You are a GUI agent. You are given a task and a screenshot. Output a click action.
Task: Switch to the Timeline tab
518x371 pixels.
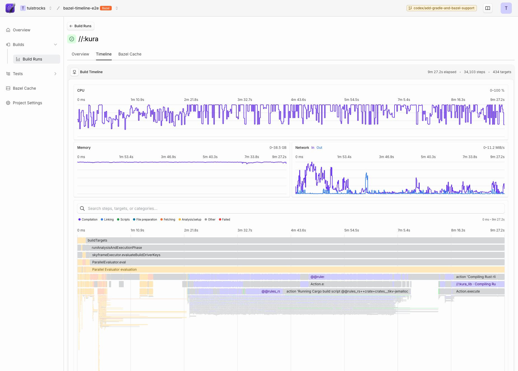[104, 54]
